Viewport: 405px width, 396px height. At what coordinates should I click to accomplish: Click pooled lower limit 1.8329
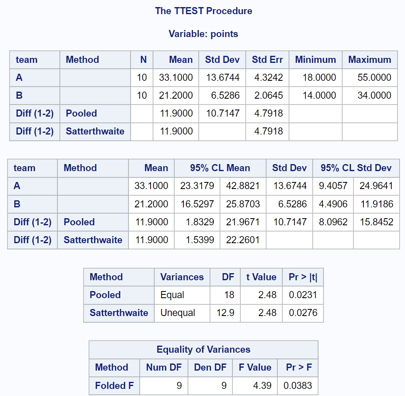pyautogui.click(x=200, y=222)
